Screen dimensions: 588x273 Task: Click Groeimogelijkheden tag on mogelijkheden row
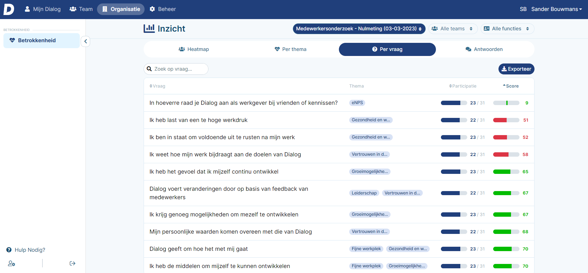(370, 215)
